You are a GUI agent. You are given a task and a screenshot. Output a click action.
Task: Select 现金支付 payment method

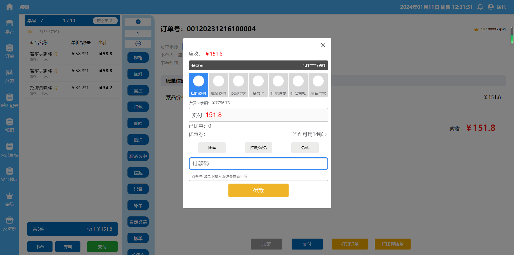(219, 85)
